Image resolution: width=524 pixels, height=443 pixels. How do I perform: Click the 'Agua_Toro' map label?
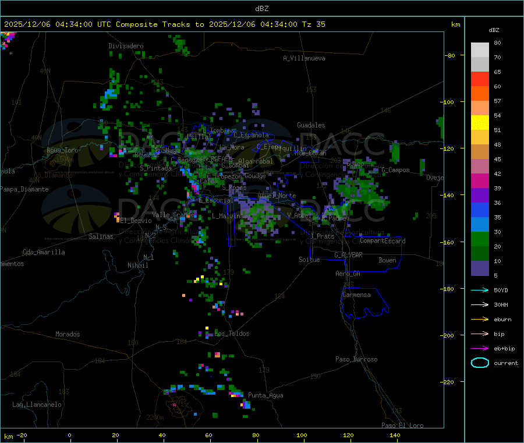[x=62, y=150]
